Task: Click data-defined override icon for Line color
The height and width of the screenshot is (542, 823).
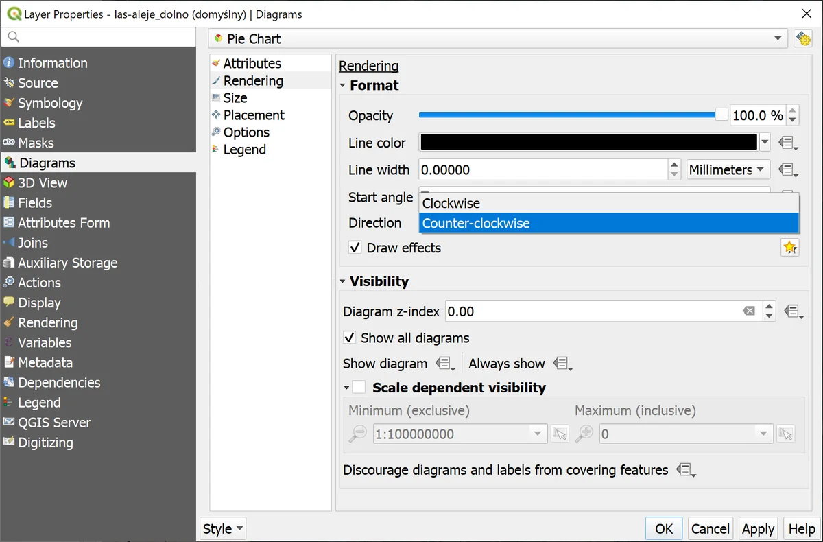Action: [788, 143]
